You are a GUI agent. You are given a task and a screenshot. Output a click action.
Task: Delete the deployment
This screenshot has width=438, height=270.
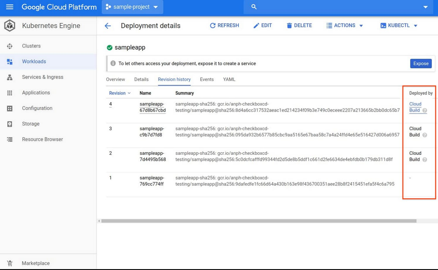coord(299,25)
